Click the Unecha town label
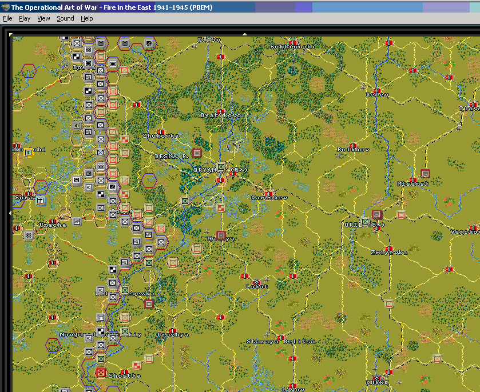480x392 pixels. pos(53,225)
